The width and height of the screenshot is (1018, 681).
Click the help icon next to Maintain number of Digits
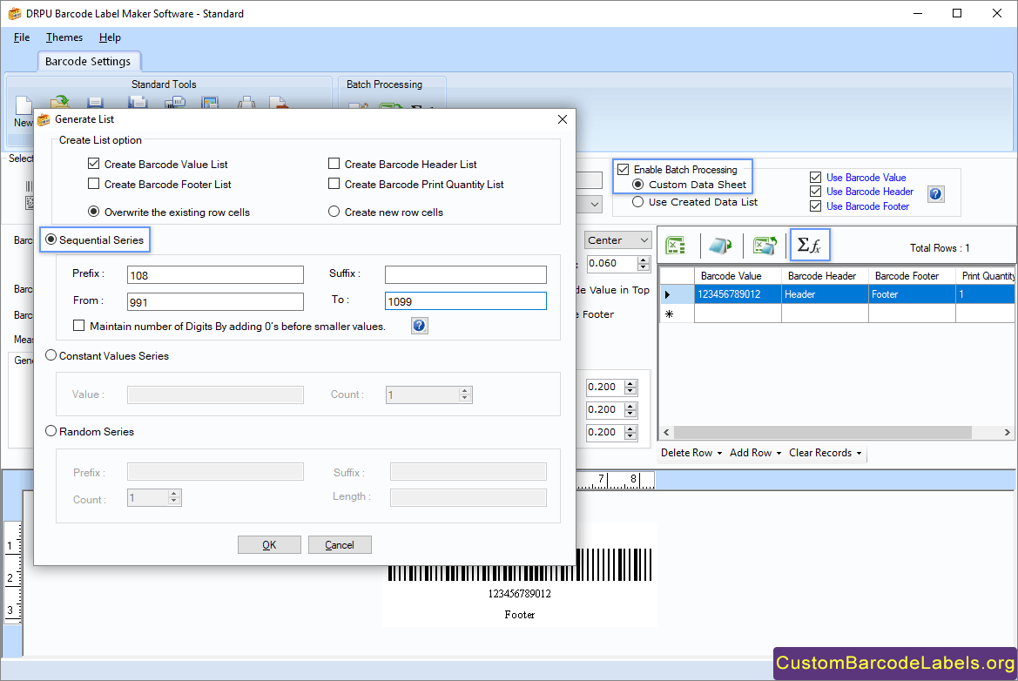tap(420, 326)
